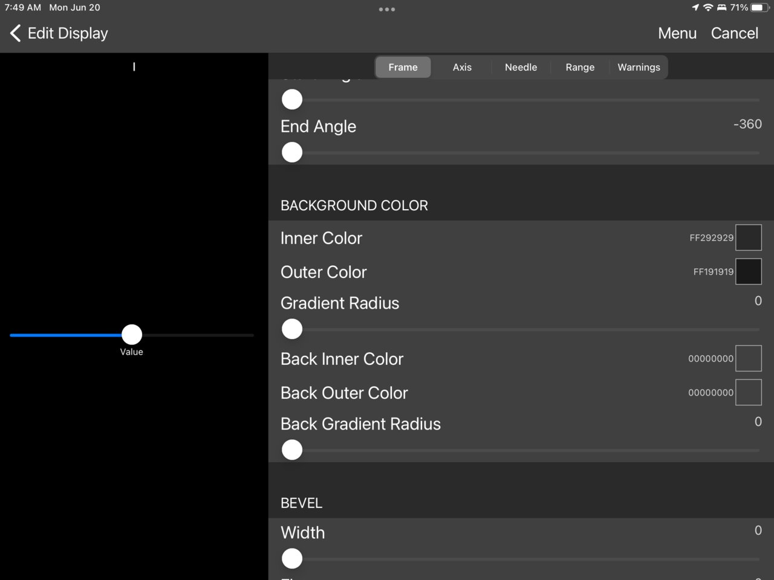Click the Bevel Width label
Screen dimensions: 774x580
click(x=303, y=532)
